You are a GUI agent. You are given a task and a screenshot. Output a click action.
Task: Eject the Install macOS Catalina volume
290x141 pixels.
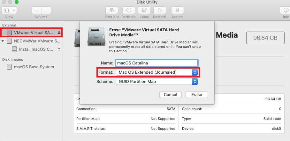59,49
